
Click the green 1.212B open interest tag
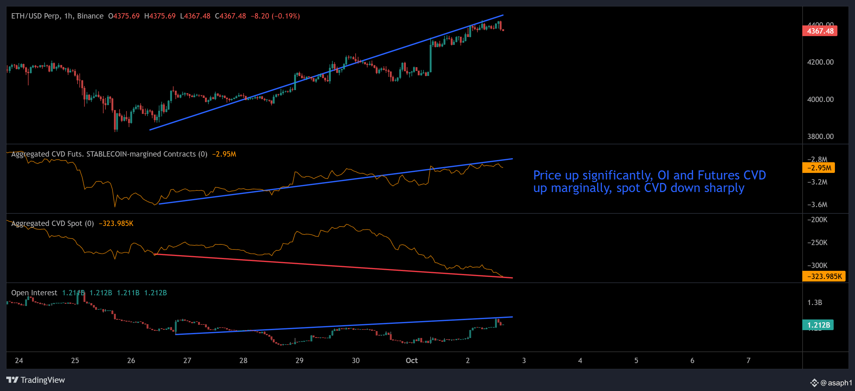click(818, 325)
